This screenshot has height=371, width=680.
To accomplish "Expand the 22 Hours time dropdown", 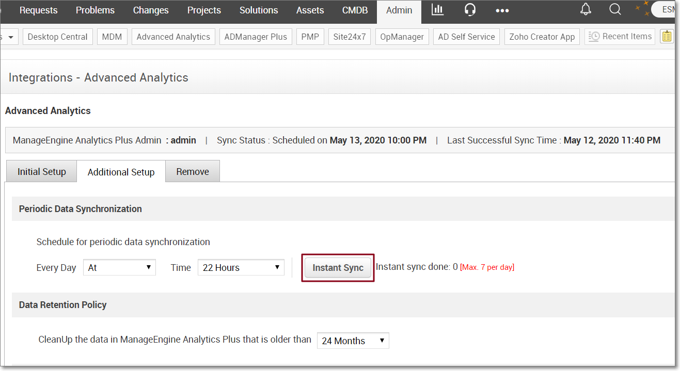I will 241,267.
